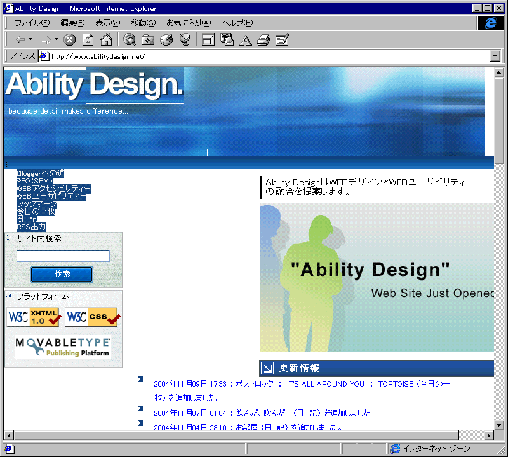Focus the site search text field
The height and width of the screenshot is (457, 508).
pos(63,256)
